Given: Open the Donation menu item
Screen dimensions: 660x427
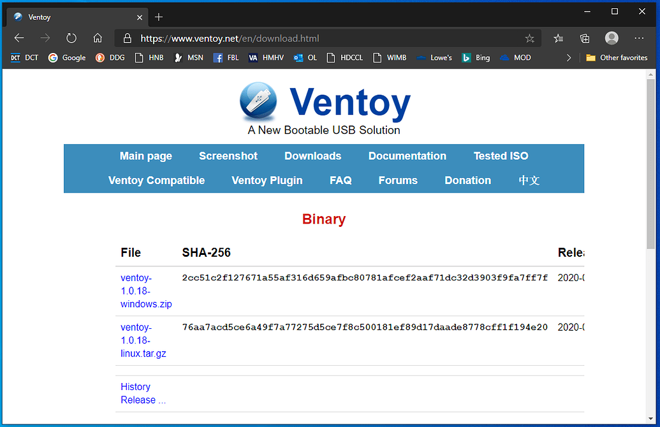Looking at the screenshot, I should coord(467,180).
